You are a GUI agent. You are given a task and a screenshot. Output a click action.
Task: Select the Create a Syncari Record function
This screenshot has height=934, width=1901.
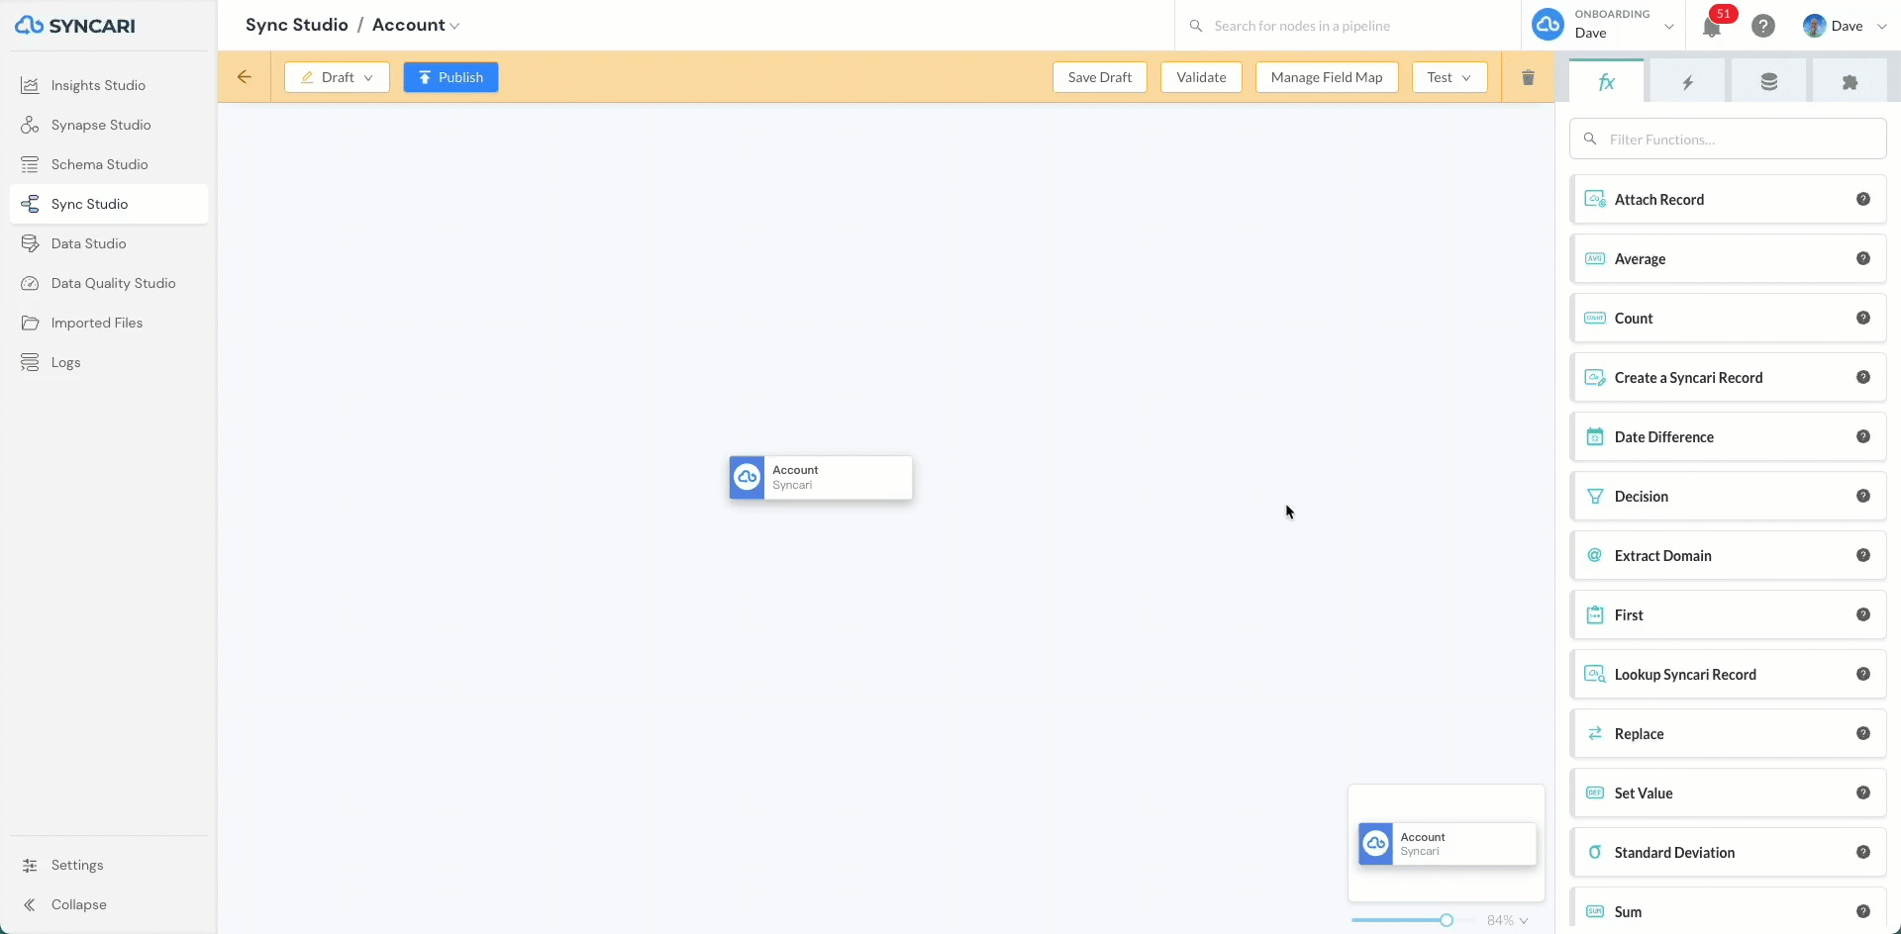[1728, 378]
